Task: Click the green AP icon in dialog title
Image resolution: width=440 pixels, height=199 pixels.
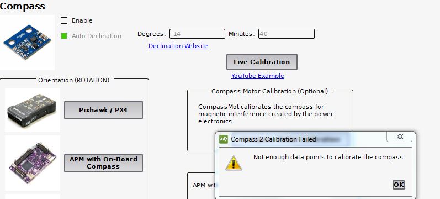Action: pyautogui.click(x=224, y=139)
